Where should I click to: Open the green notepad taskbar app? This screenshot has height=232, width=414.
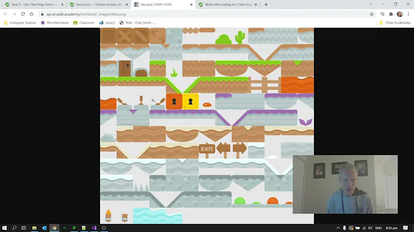coord(84,228)
